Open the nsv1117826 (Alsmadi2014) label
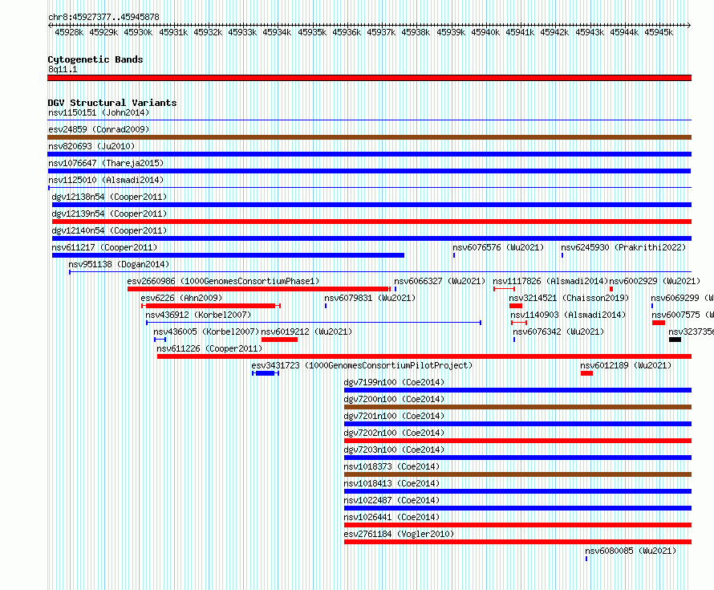714x590 pixels. coord(550,281)
